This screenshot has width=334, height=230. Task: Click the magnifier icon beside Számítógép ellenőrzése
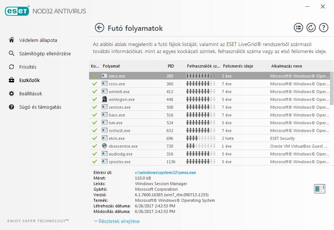(x=12, y=53)
